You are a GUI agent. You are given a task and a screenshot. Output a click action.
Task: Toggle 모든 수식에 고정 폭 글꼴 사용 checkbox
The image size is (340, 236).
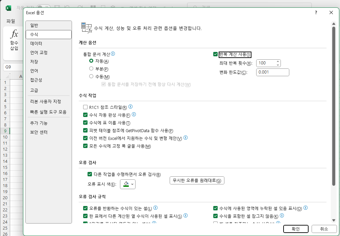tap(85, 146)
